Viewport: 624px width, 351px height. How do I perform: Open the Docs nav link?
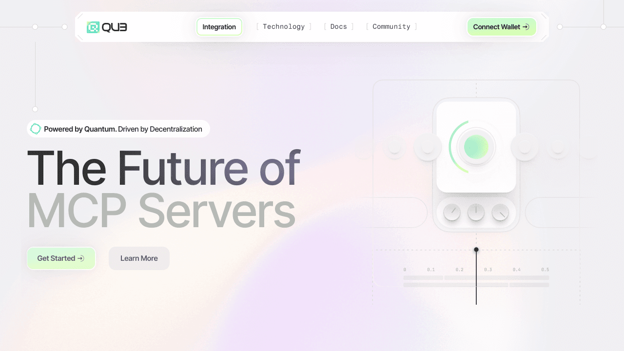click(x=339, y=27)
